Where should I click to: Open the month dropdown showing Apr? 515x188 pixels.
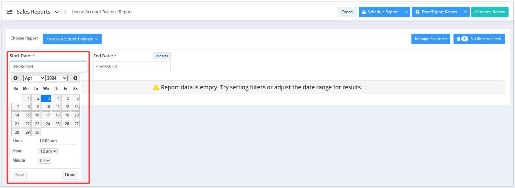[x=34, y=78]
